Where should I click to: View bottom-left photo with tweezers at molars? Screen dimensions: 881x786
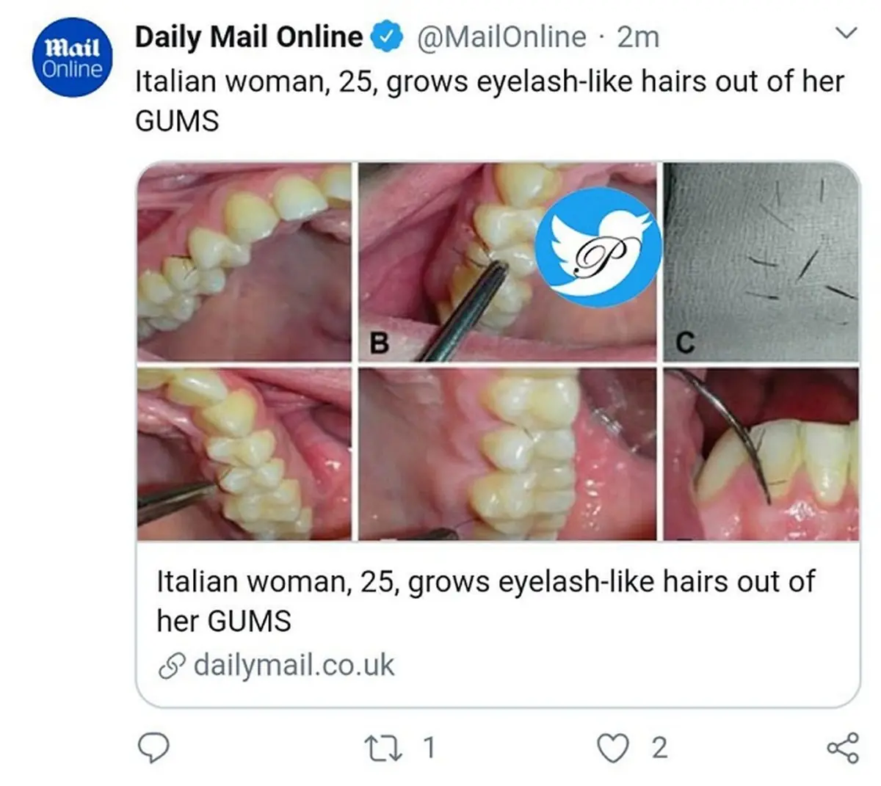click(x=244, y=454)
